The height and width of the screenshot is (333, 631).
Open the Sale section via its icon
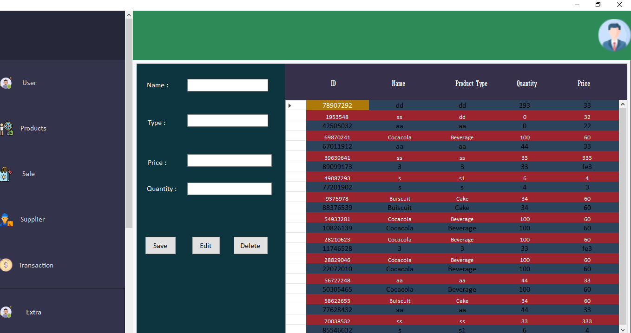click(6, 174)
